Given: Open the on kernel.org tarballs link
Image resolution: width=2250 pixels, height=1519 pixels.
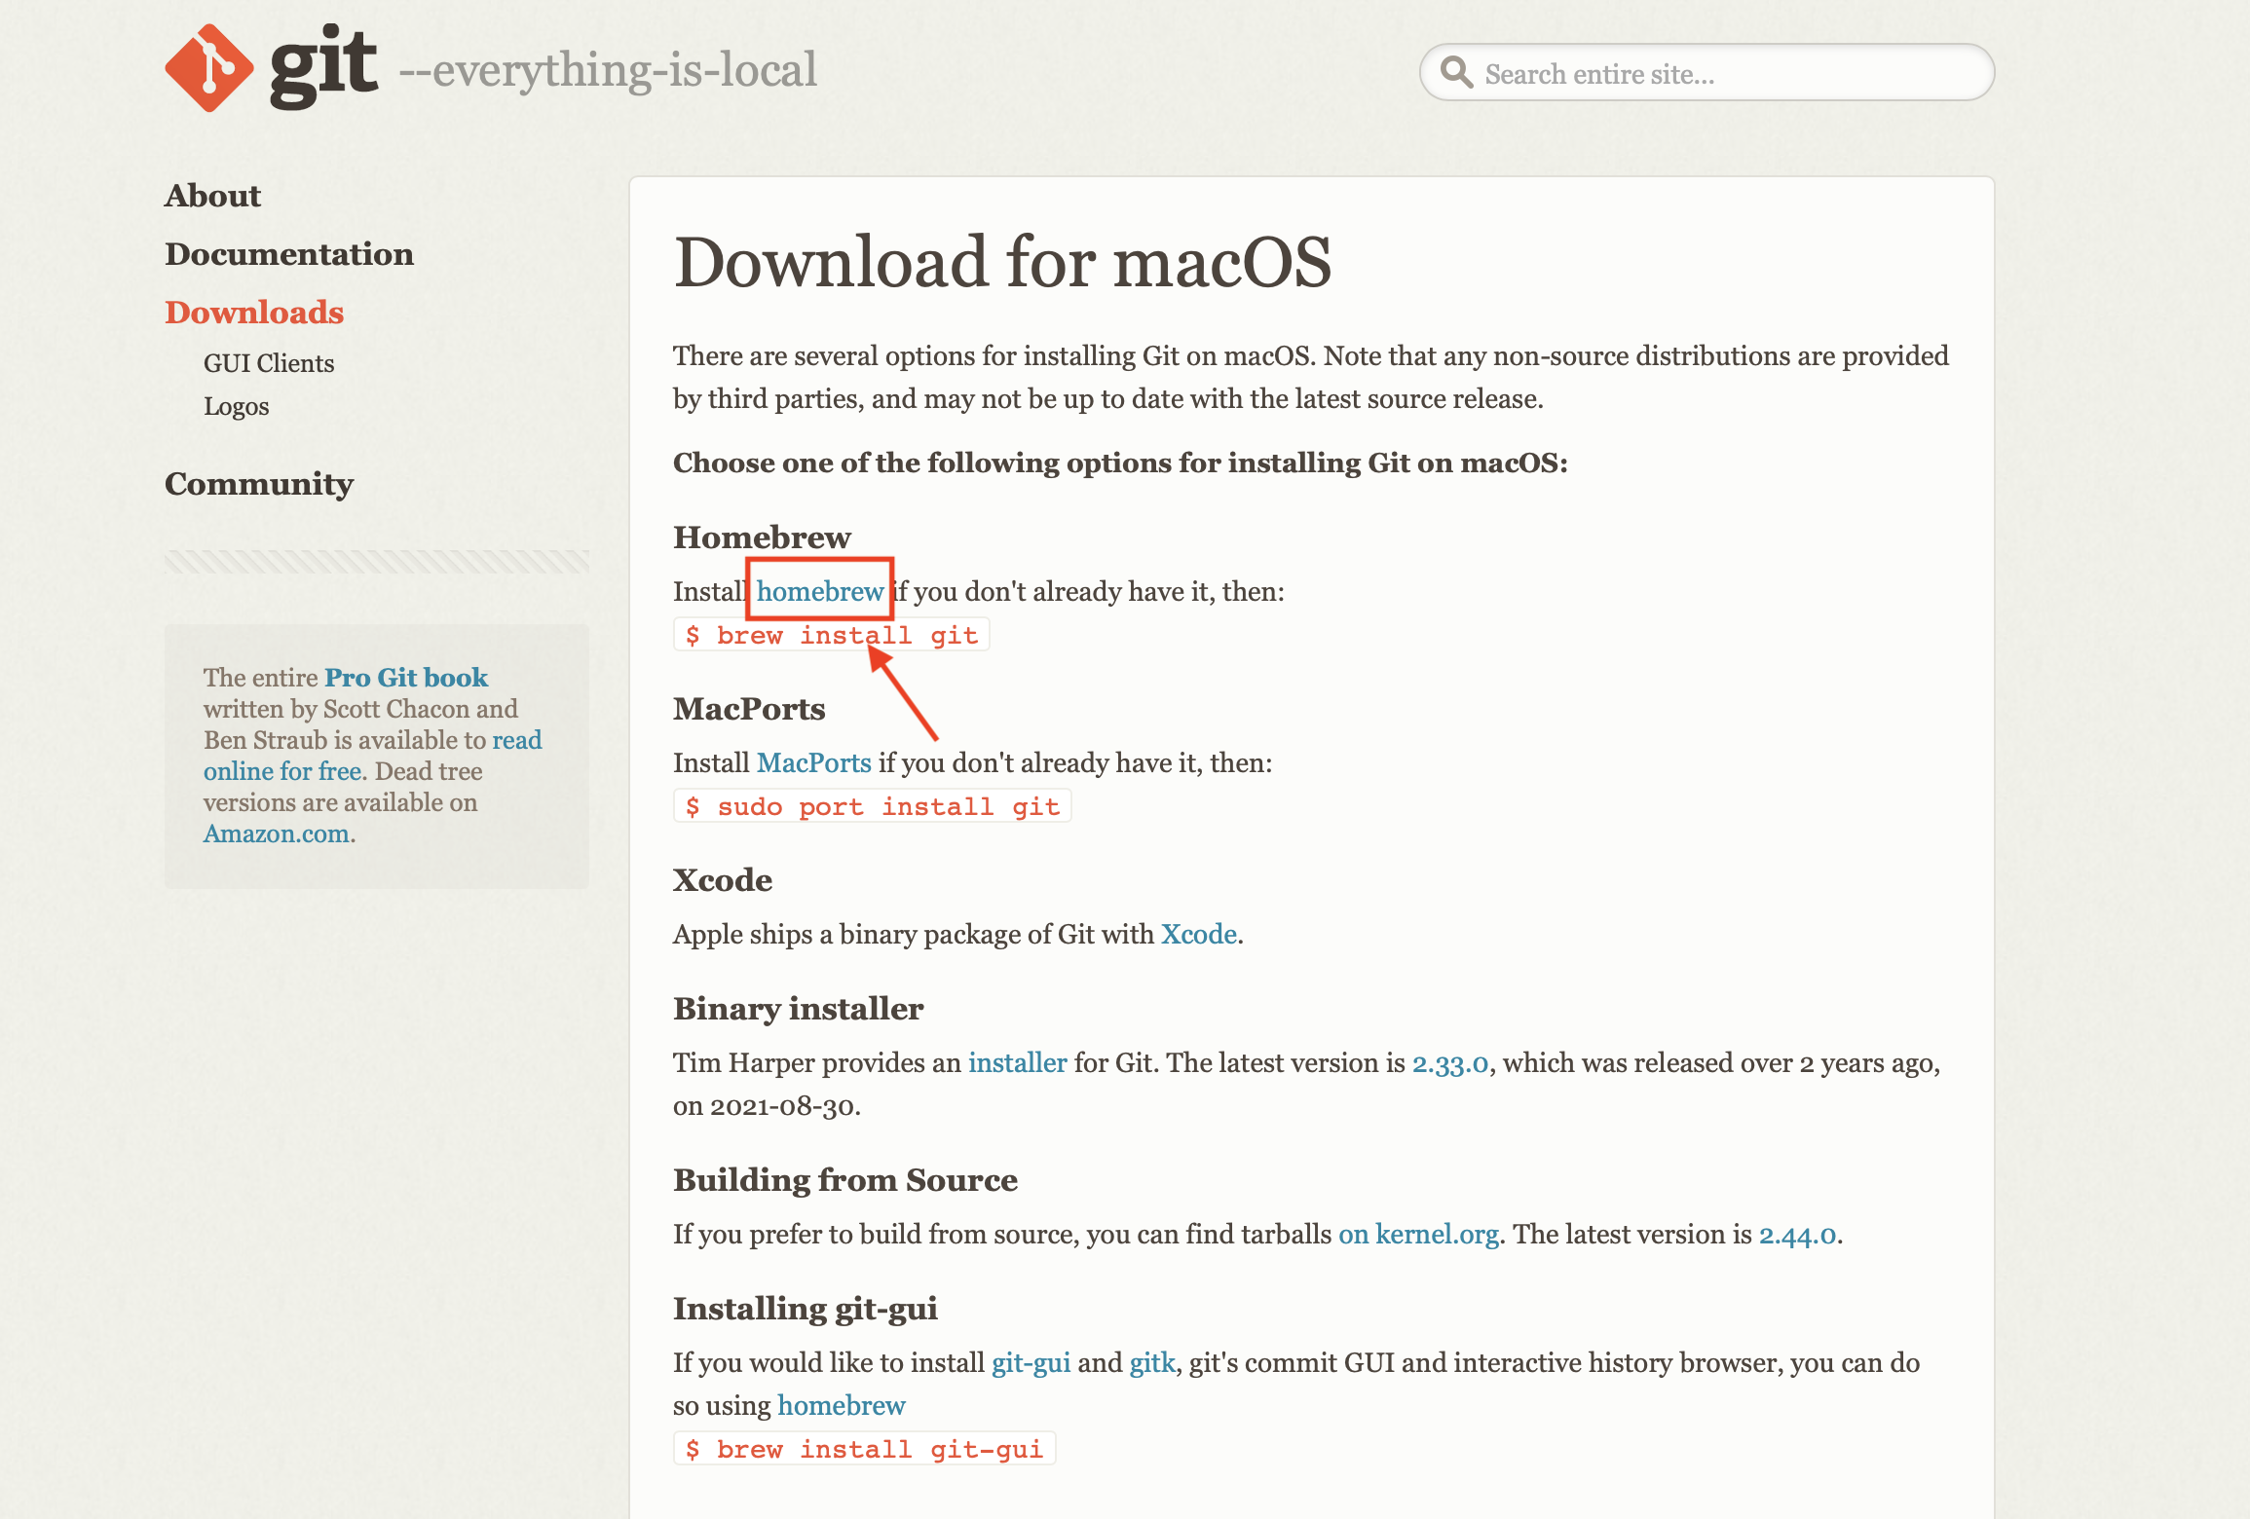Looking at the screenshot, I should (x=1417, y=1235).
